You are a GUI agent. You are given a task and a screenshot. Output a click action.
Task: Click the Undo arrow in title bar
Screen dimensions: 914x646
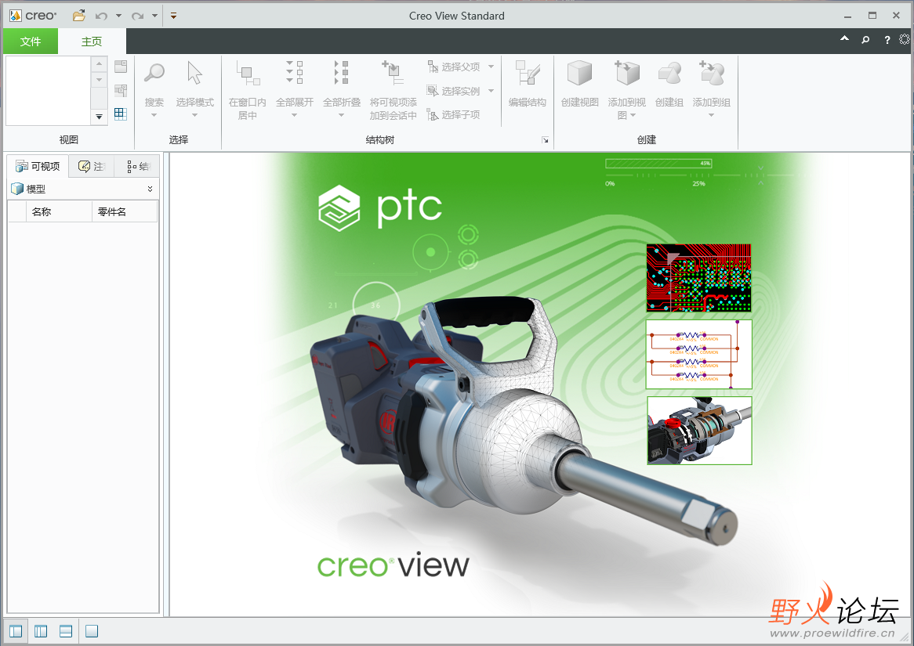pyautogui.click(x=101, y=16)
